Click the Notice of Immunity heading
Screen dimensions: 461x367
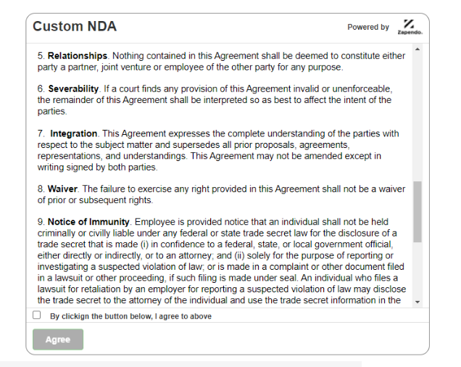[x=88, y=221]
